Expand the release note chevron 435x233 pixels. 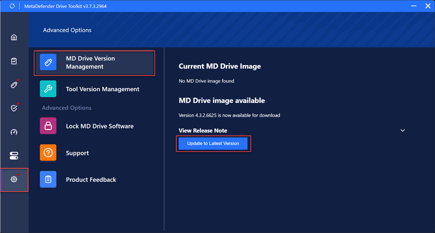402,130
